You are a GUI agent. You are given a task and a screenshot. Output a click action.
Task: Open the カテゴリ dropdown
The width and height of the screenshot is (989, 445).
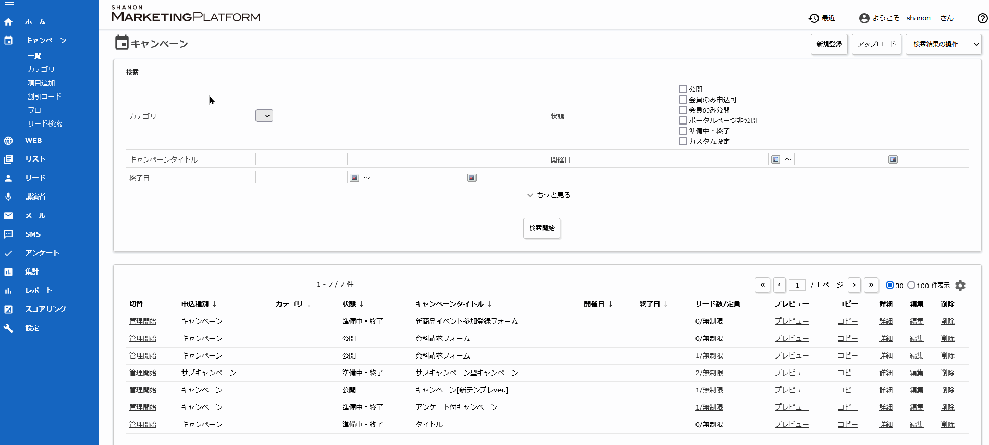point(264,116)
